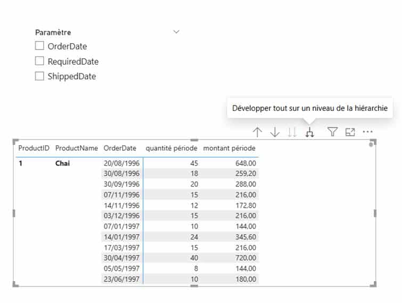402x303 pixels.
Task: Click the Drill up arrow icon
Action: tap(257, 133)
